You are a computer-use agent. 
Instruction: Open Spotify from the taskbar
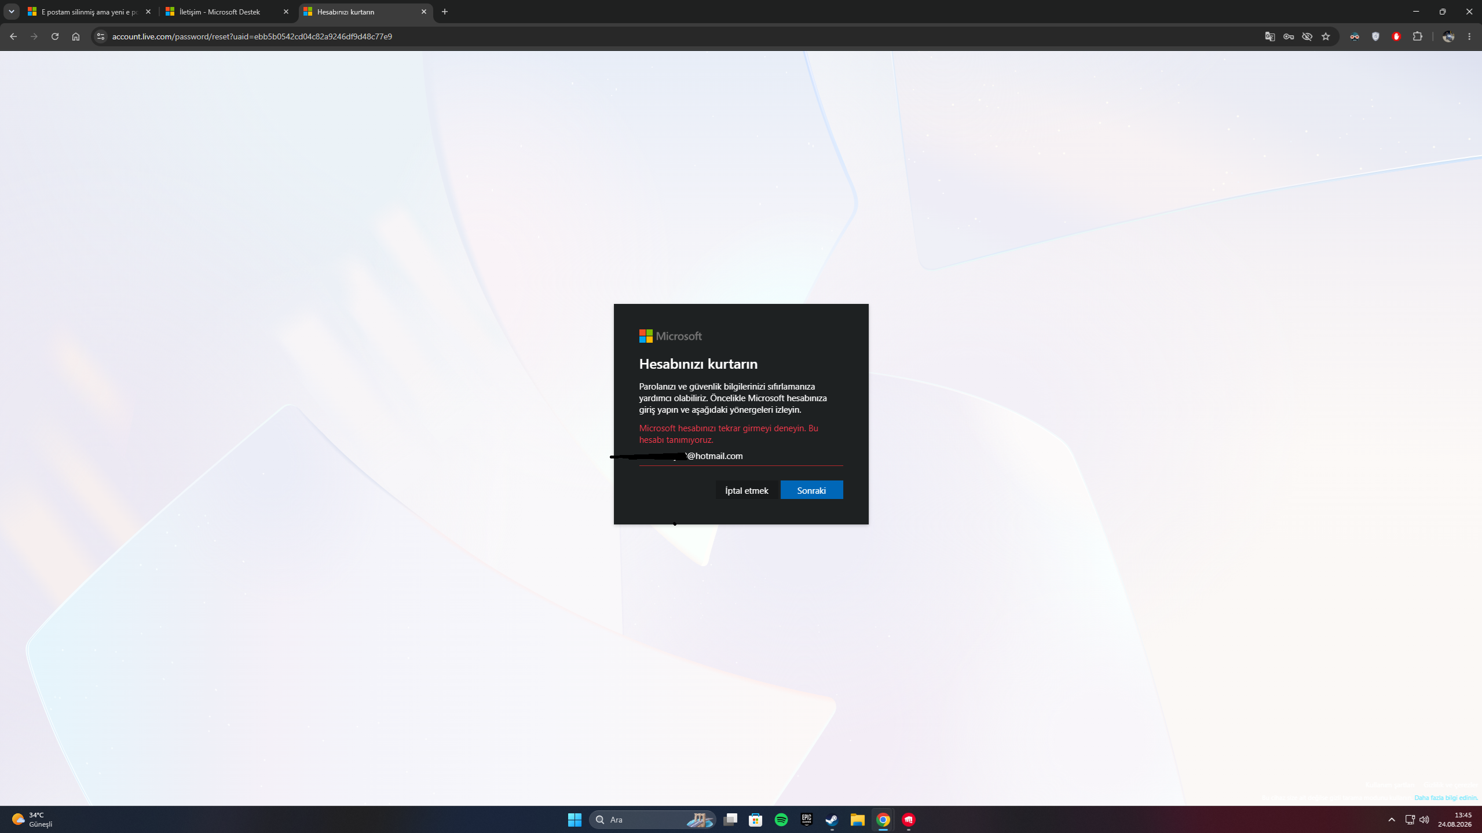pos(781,820)
